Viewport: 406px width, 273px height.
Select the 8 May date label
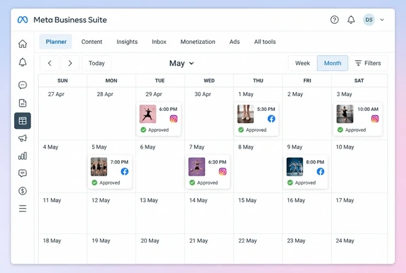click(x=246, y=147)
